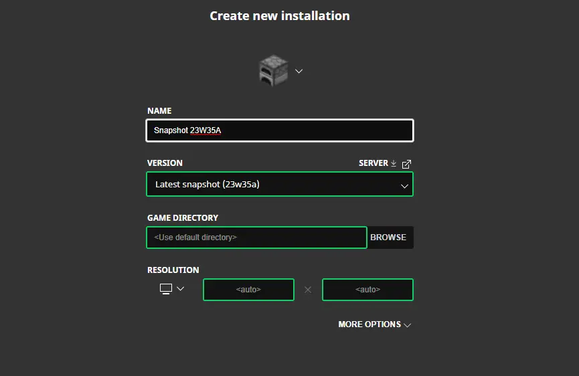
Task: Click the Game Directory input field
Action: 256,238
